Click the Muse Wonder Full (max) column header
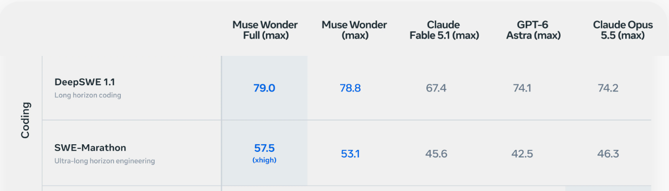The width and height of the screenshot is (669, 191). tap(265, 30)
